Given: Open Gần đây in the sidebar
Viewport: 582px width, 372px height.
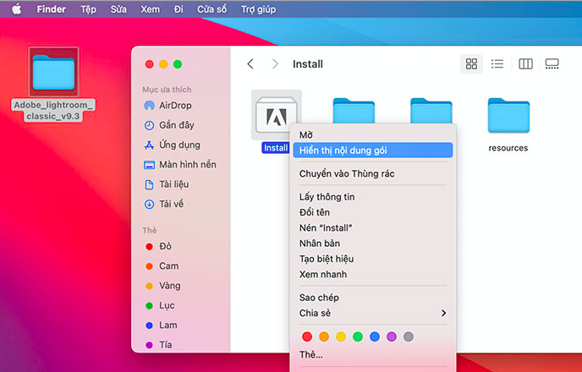Looking at the screenshot, I should tap(169, 125).
